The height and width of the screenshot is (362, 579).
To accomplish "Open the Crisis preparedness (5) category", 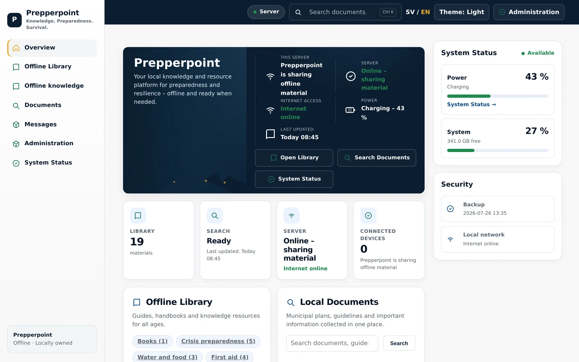I will 218,341.
